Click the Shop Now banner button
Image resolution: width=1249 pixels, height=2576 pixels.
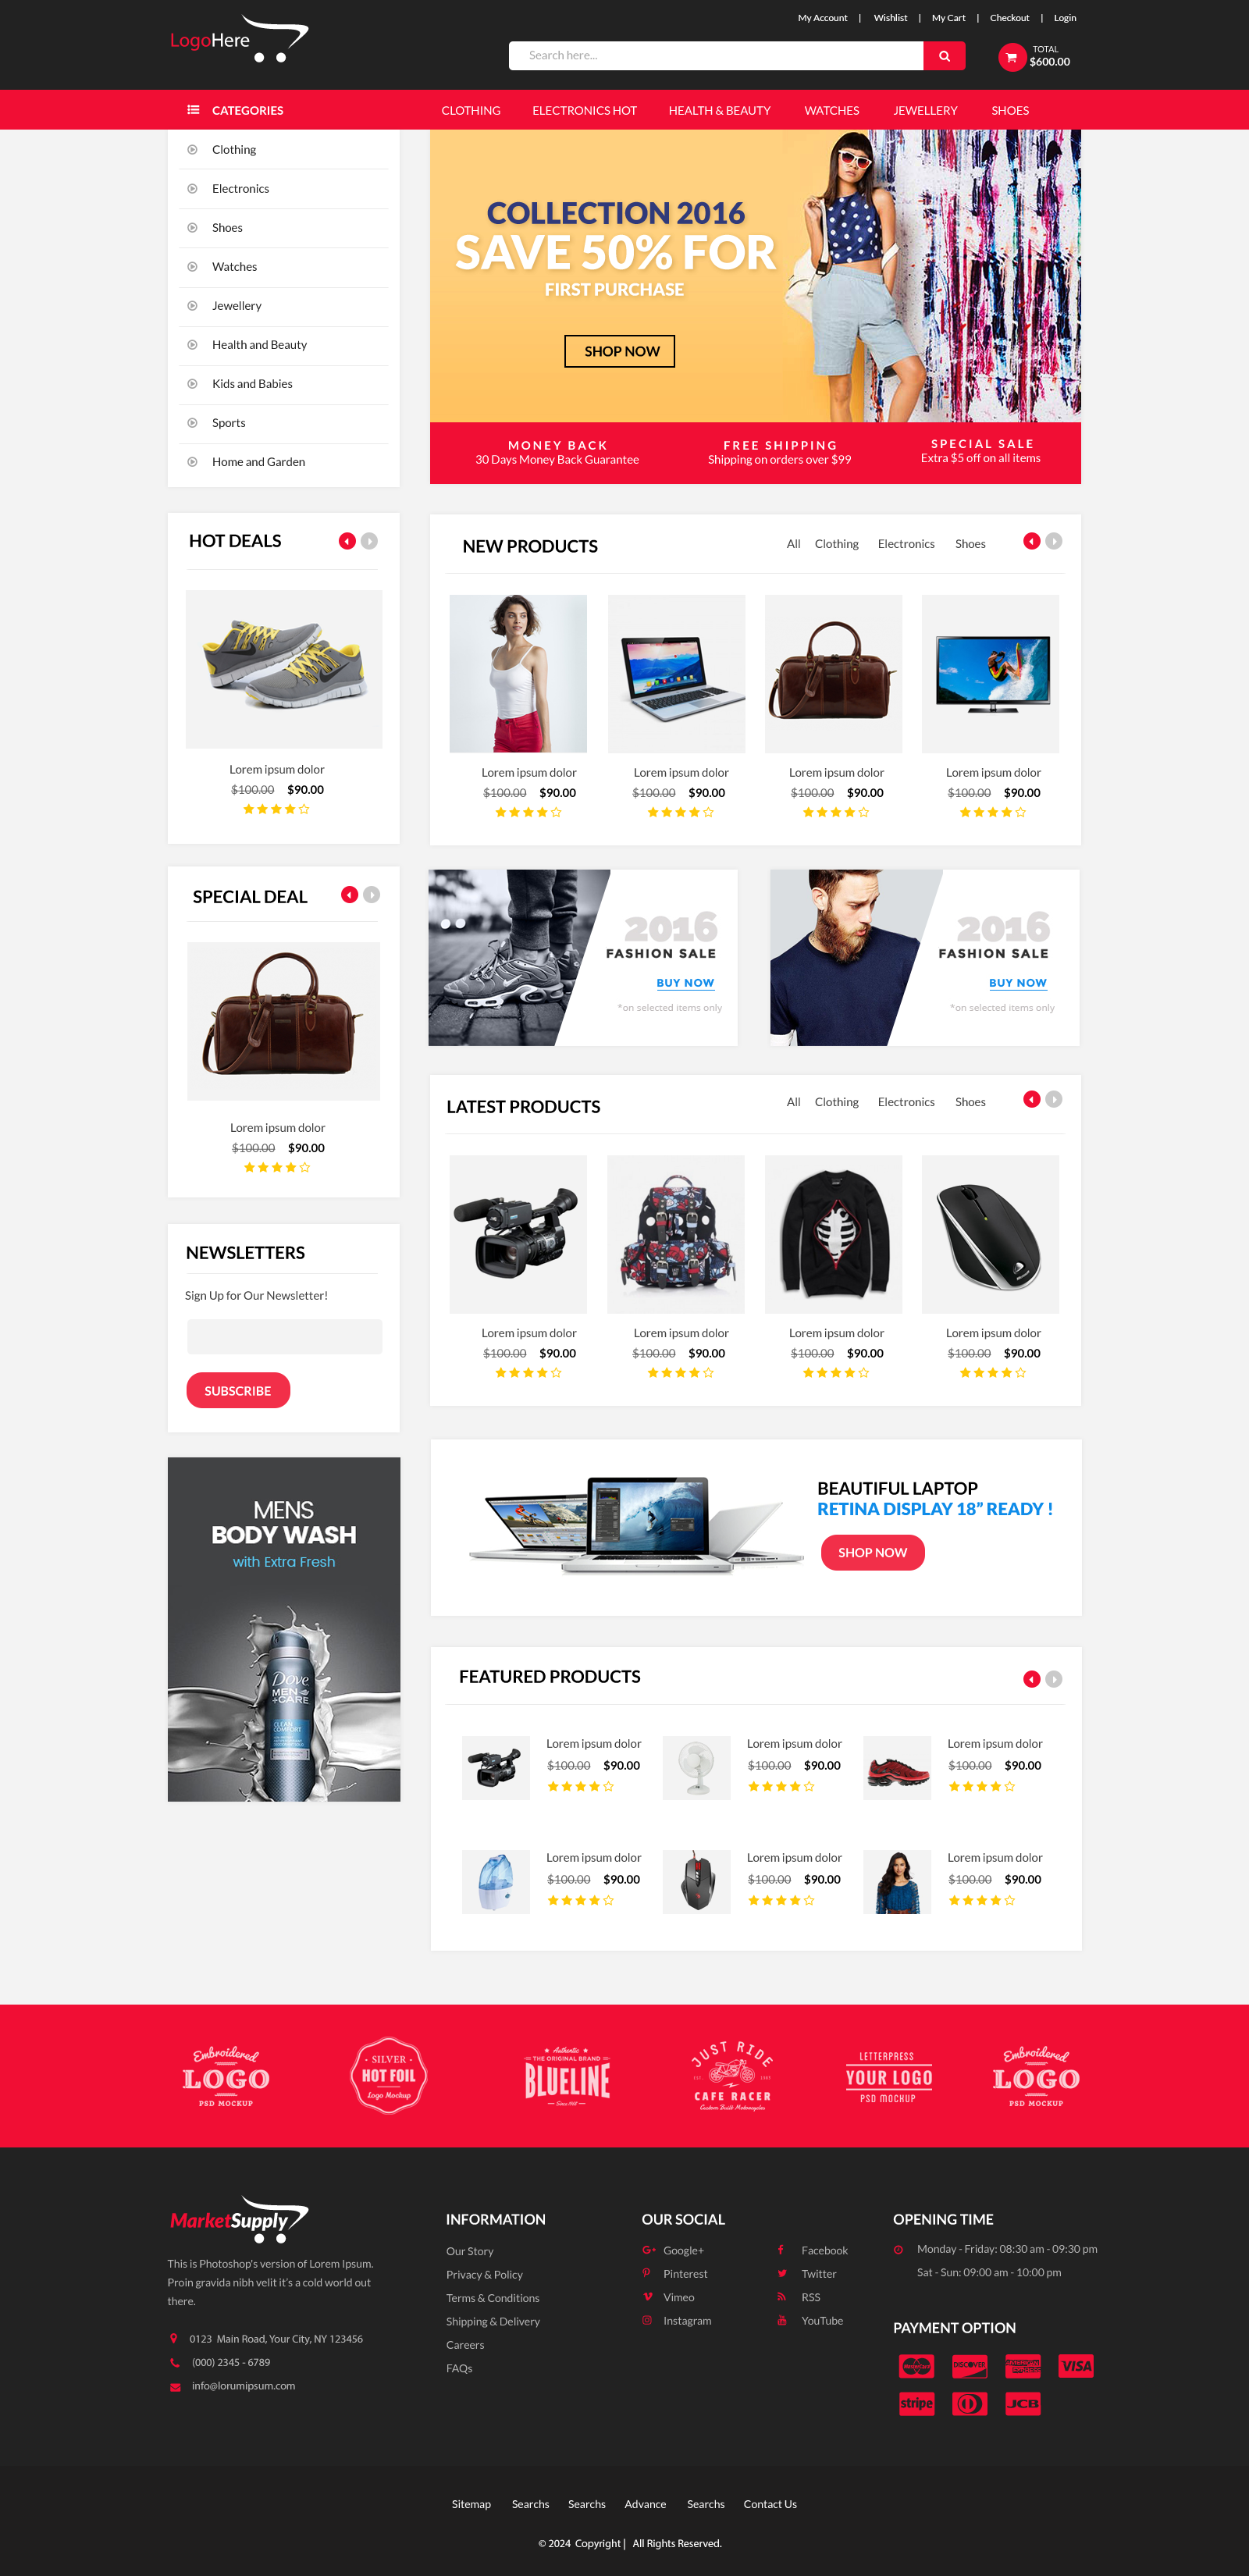(x=620, y=351)
